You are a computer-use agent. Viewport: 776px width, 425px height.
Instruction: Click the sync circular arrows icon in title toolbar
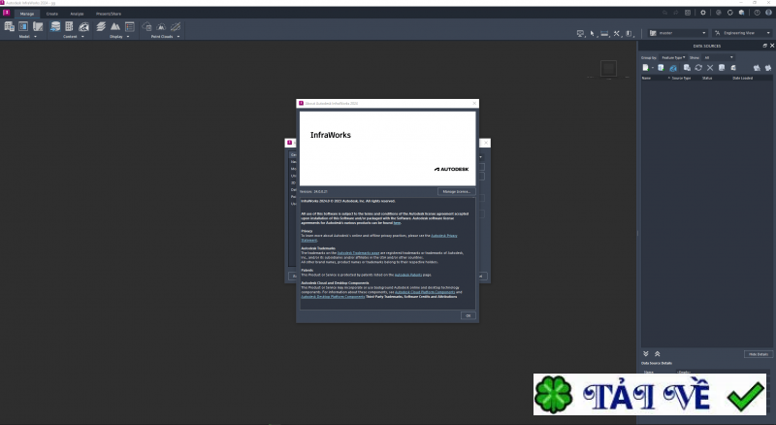[730, 13]
